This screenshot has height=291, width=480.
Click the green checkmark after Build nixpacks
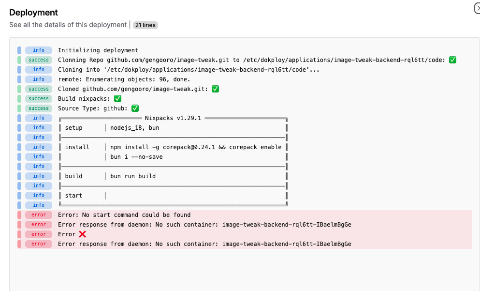117,99
